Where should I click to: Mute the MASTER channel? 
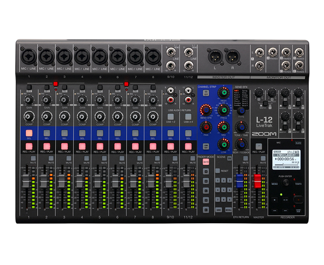(x=263, y=158)
